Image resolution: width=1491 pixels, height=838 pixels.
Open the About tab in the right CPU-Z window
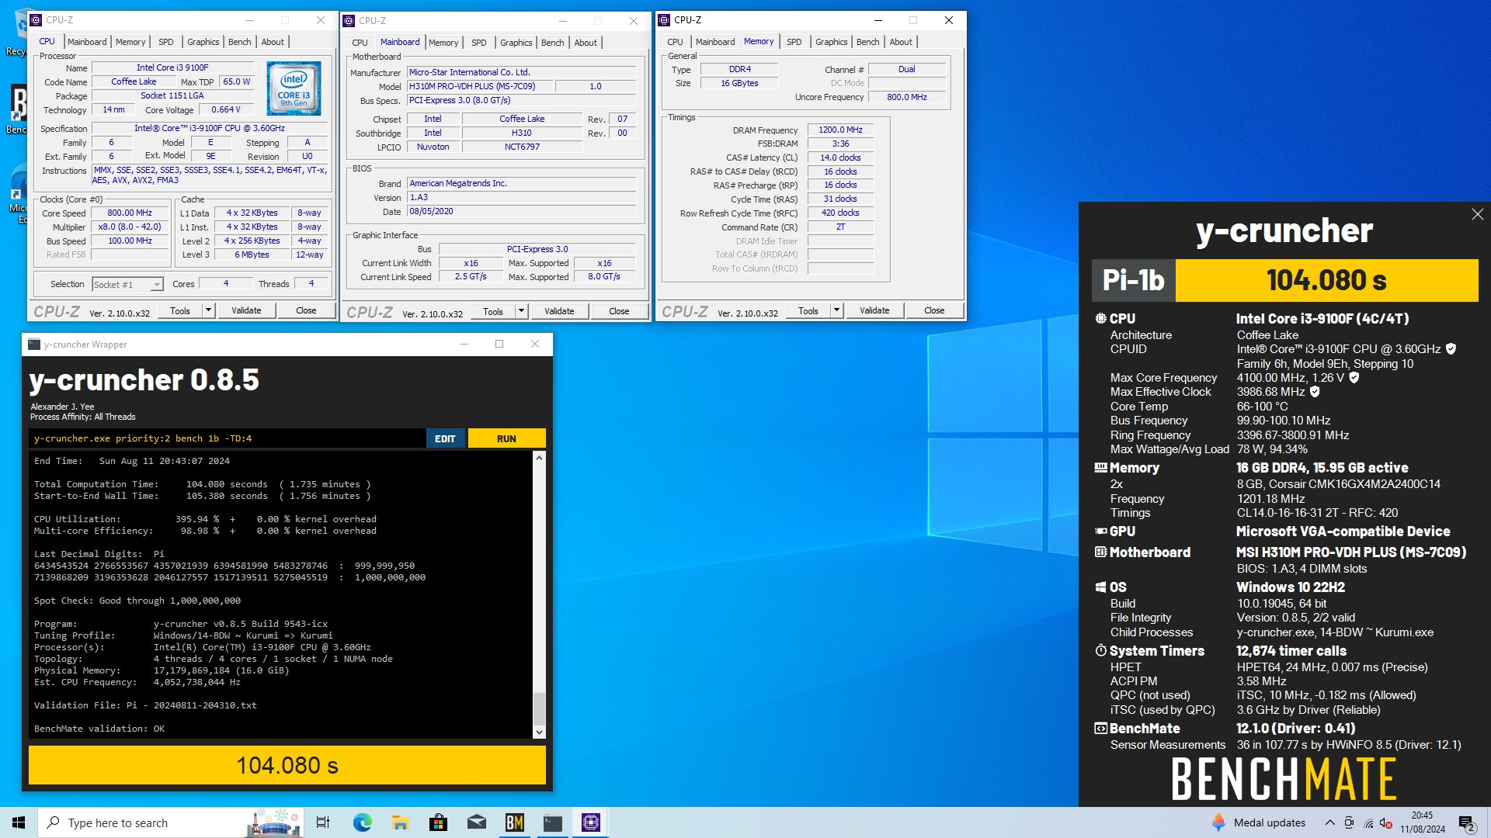pyautogui.click(x=901, y=42)
